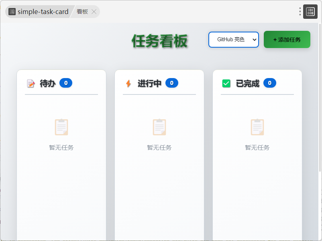Click the simple-task-card file icon in tab
The width and height of the screenshot is (322, 241).
coord(12,12)
